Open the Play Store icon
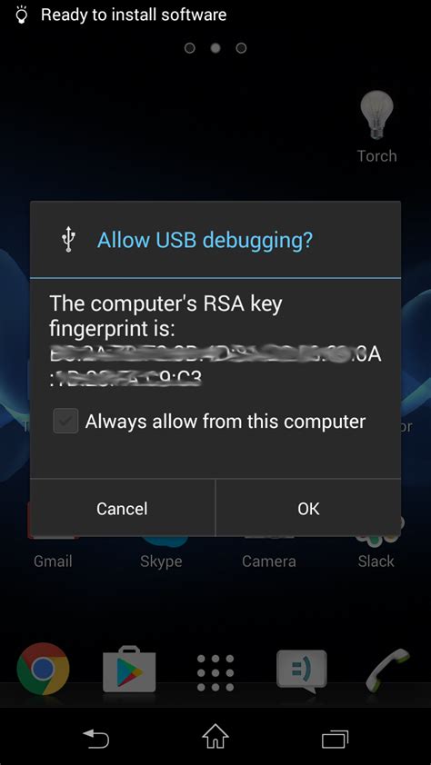Viewport: 431px width, 765px height. [129, 669]
